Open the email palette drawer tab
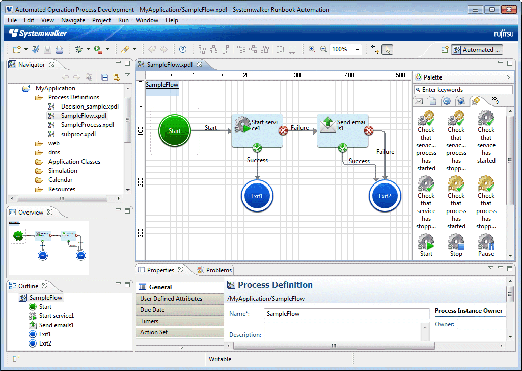522x371 pixels. [x=419, y=101]
